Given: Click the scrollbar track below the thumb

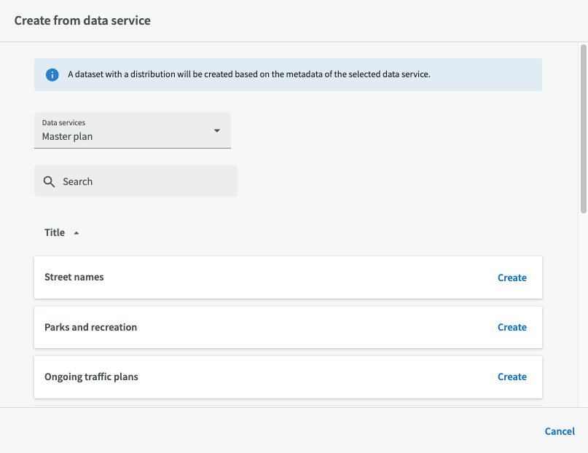Looking at the screenshot, I should tap(583, 306).
